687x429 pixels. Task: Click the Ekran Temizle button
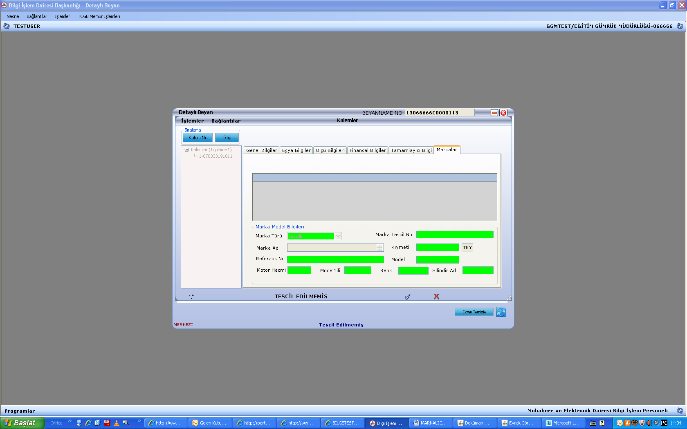click(x=474, y=312)
